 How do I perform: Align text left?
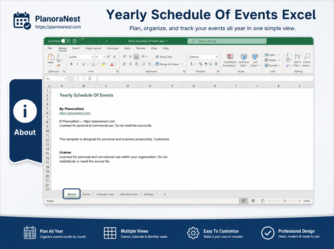point(124,64)
